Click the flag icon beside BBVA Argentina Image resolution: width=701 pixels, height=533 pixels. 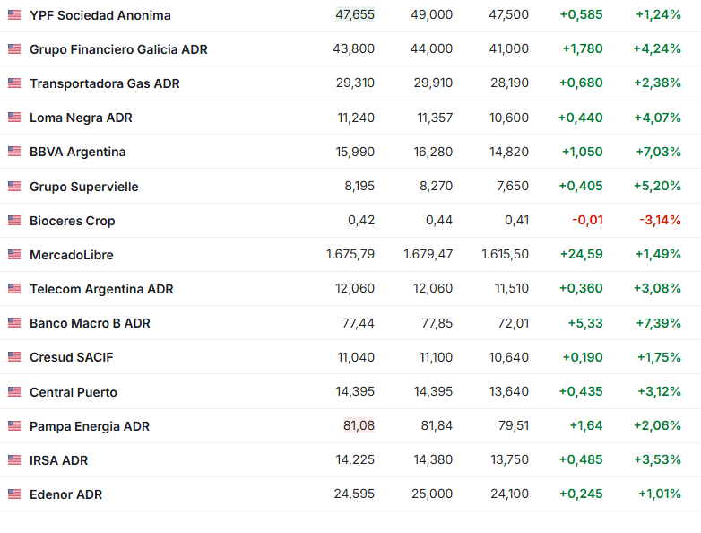[x=14, y=152]
